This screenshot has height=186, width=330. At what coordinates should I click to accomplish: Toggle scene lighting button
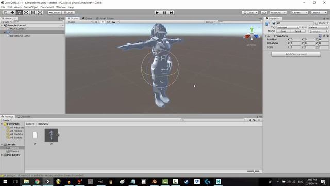[103, 22]
